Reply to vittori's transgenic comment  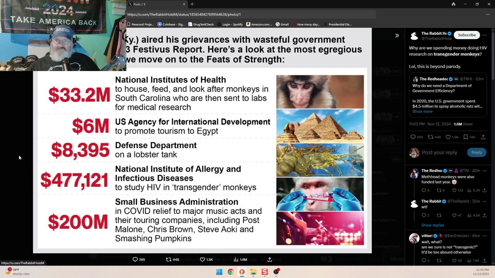pyautogui.click(x=423, y=261)
